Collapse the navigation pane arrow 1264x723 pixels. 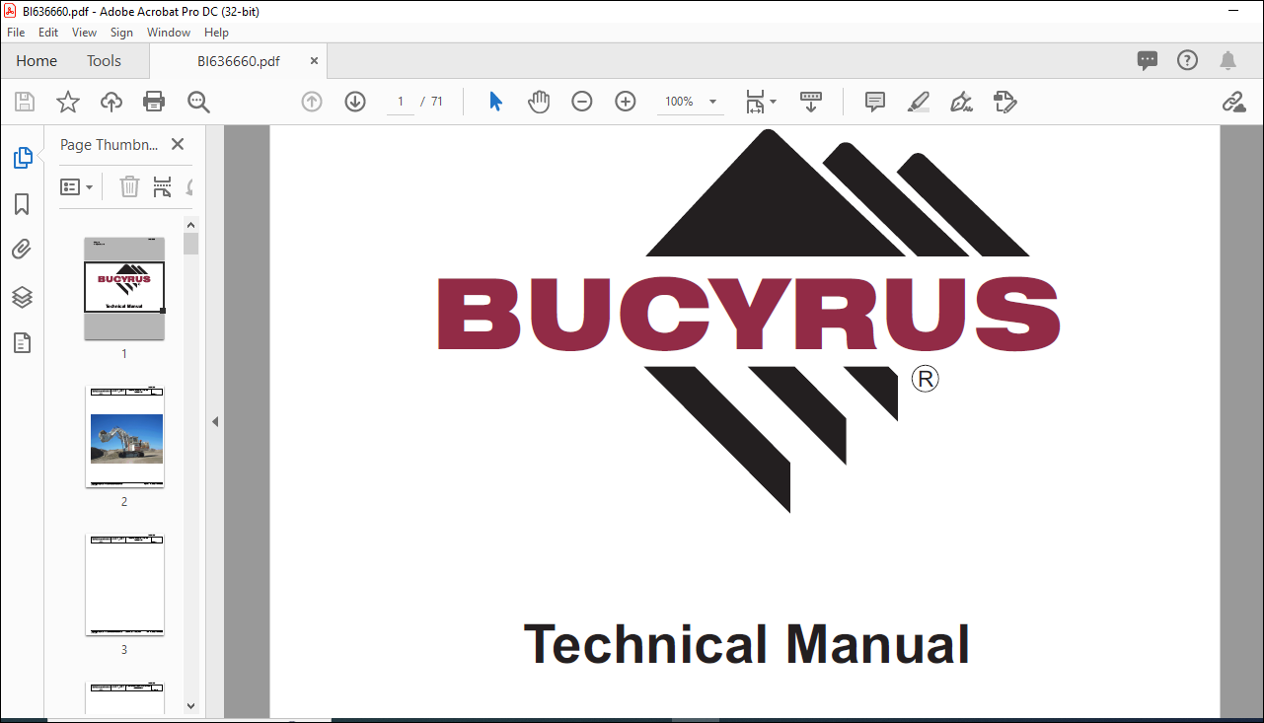[215, 421]
